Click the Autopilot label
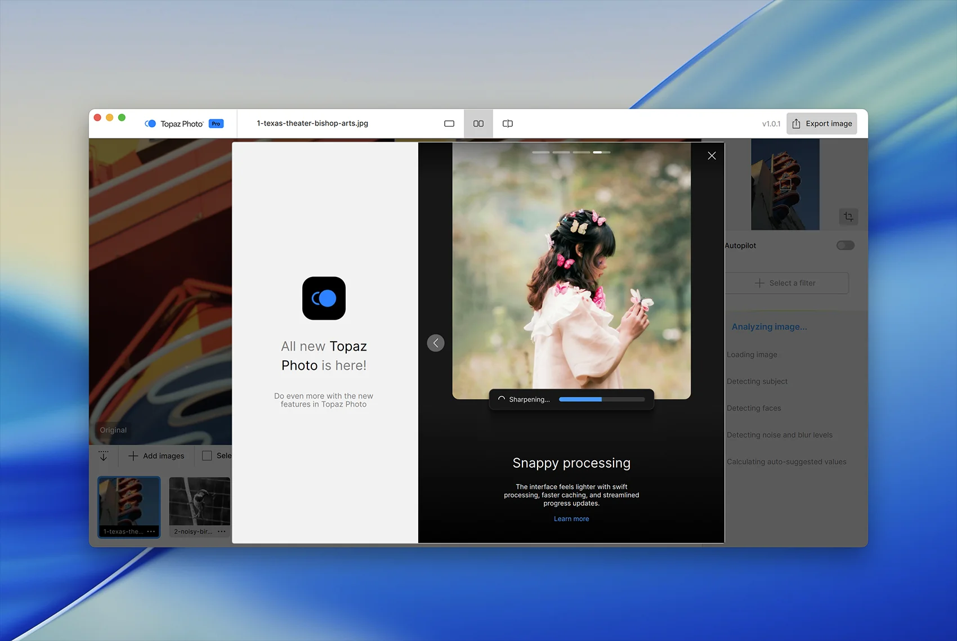The image size is (957, 641). 740,245
